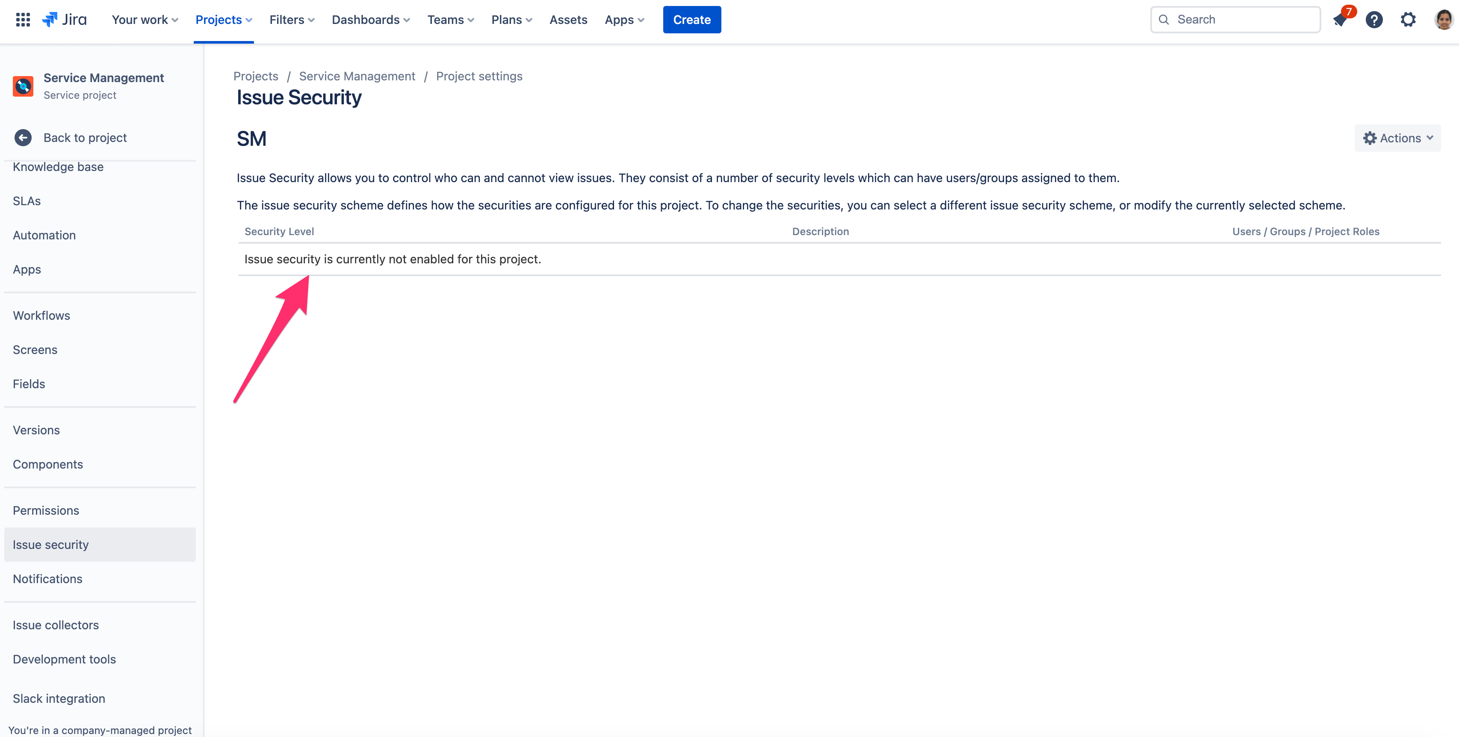Click the Create button
Viewport: 1459px width, 737px height.
(x=691, y=20)
